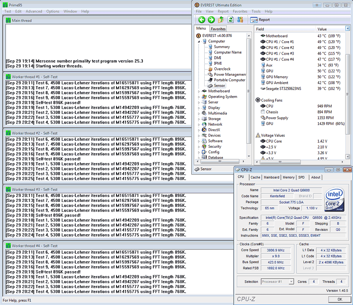Switch to the Memory tab in CPU-Z
This screenshot has height=305, width=353.
point(288,177)
